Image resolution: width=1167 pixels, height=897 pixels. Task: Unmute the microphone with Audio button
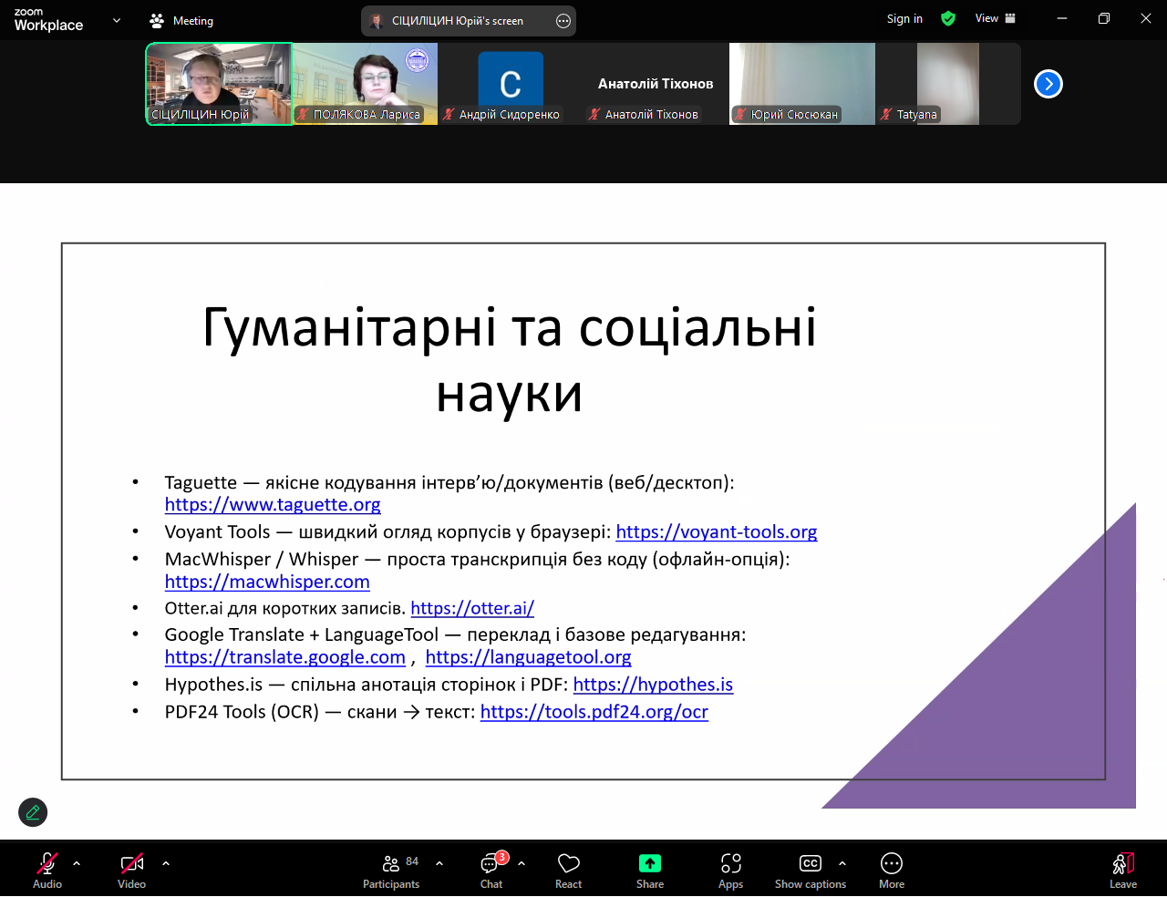click(47, 871)
